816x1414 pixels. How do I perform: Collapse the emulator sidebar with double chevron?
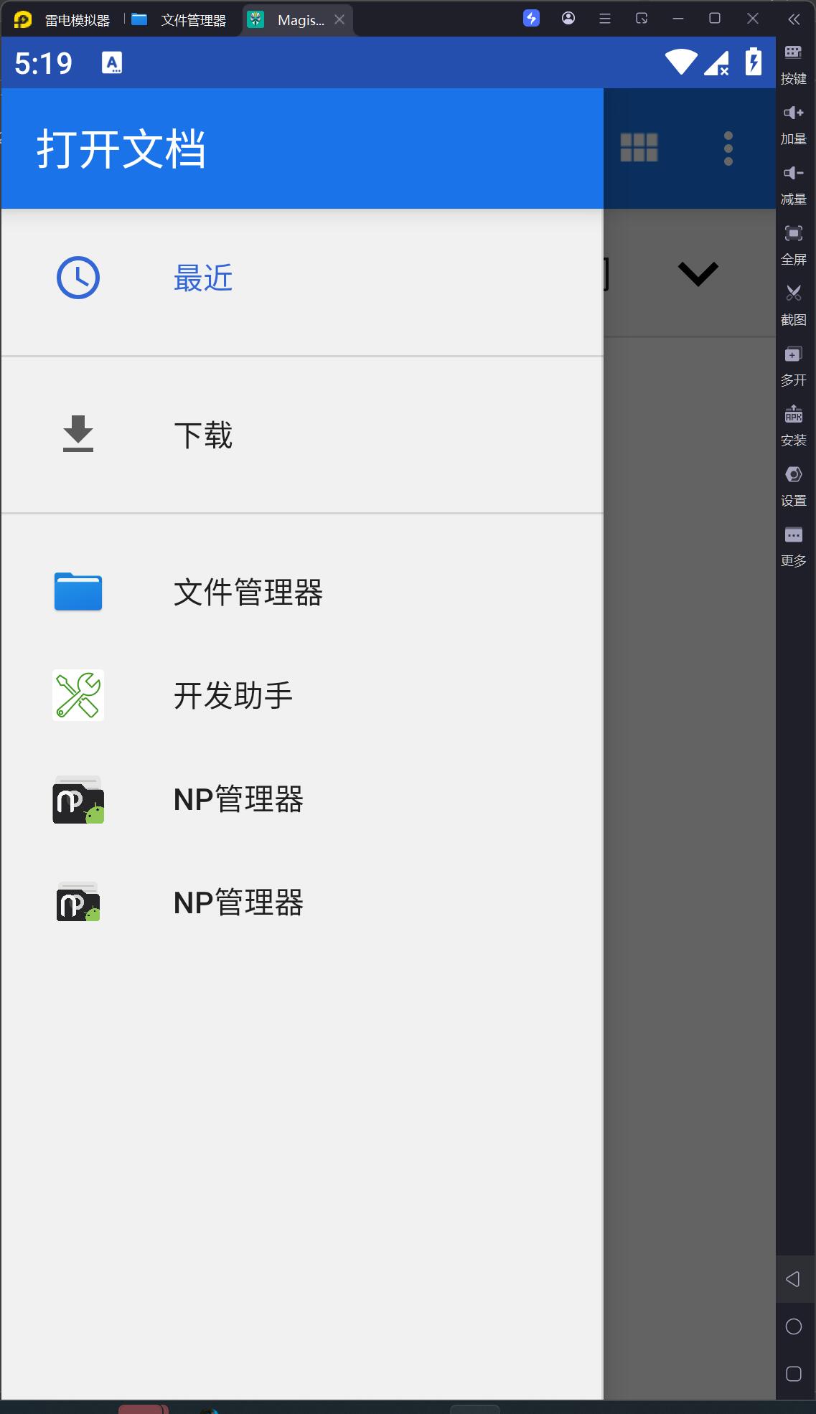pyautogui.click(x=794, y=19)
